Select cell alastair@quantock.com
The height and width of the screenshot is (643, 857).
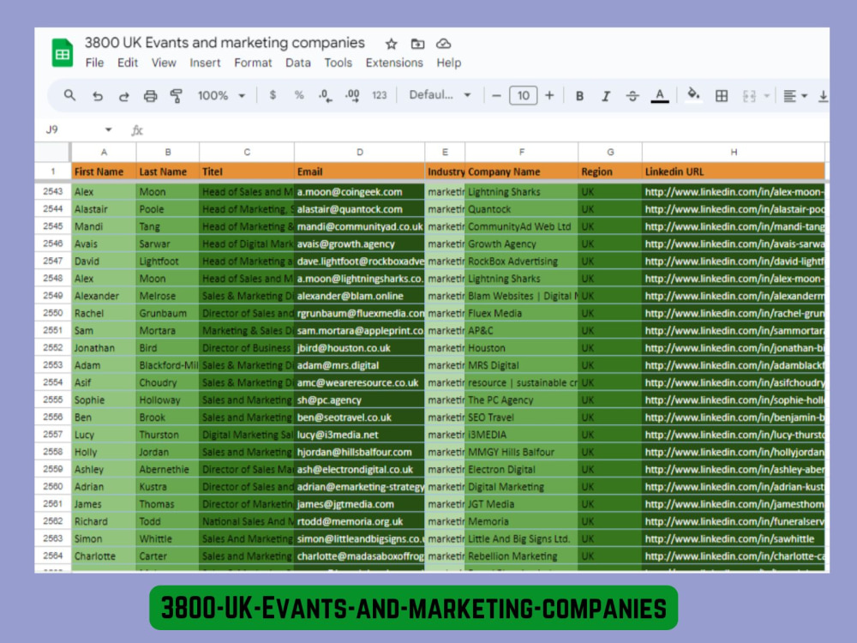pos(360,209)
